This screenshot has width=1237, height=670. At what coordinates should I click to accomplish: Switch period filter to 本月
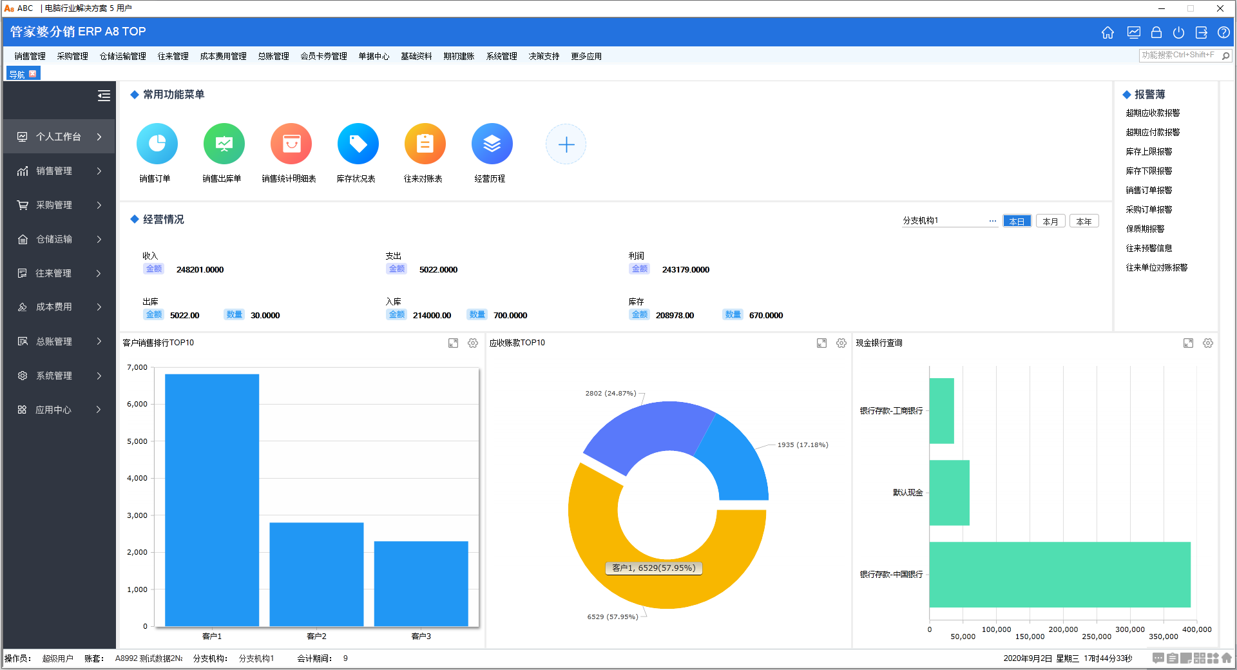coord(1050,221)
